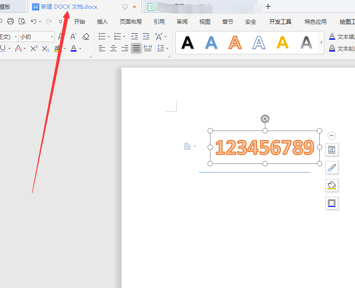The height and width of the screenshot is (288, 355).
Task: Click the rotation handle above the text box
Action: [265, 119]
